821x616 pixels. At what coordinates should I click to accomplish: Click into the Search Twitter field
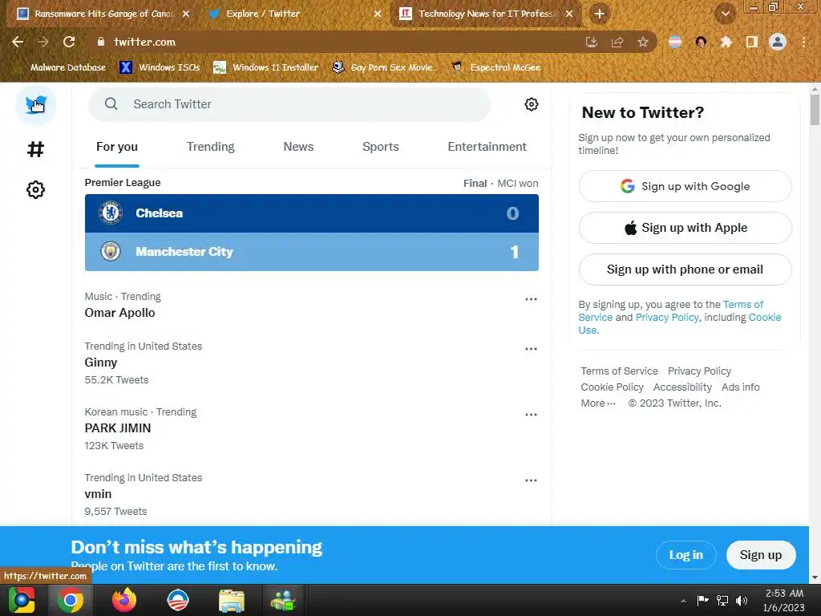289,104
